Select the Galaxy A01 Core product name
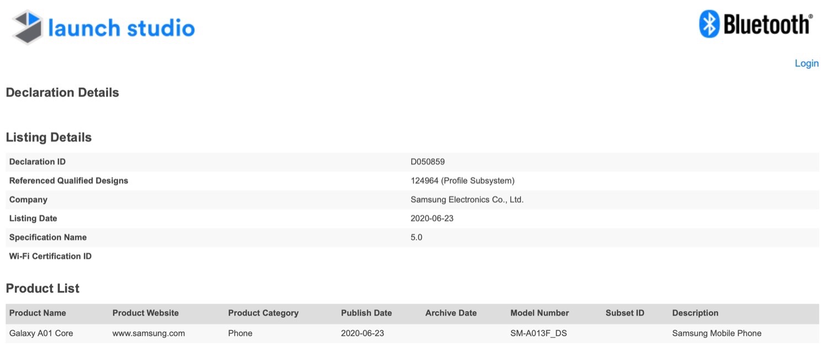This screenshot has width=827, height=353. click(41, 333)
